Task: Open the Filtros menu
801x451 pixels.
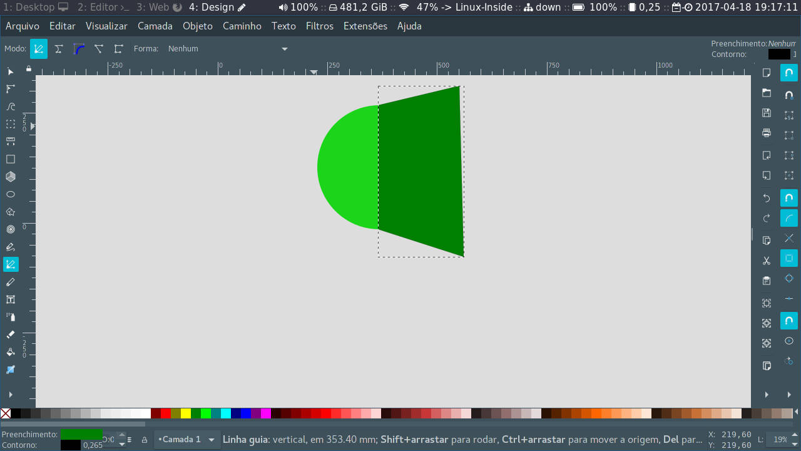Action: point(320,26)
